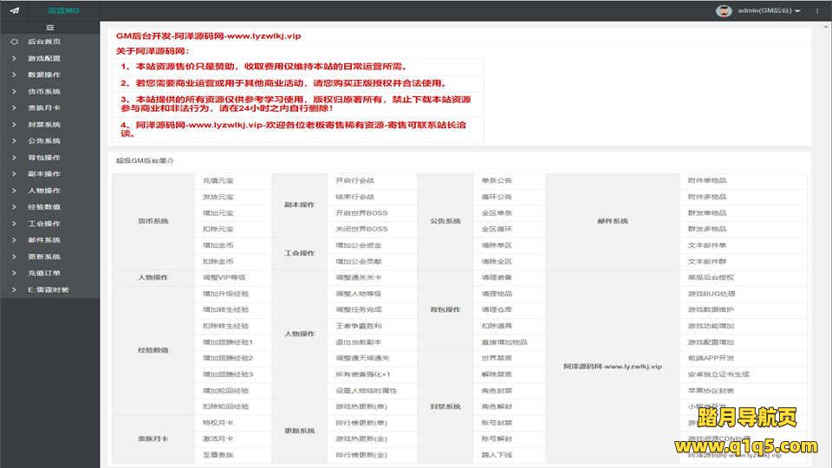
Task: Open the 公告系统 sidebar group
Action: [x=43, y=140]
